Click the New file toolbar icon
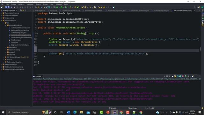Screen dimensions: 204x115 (x=2, y=7)
